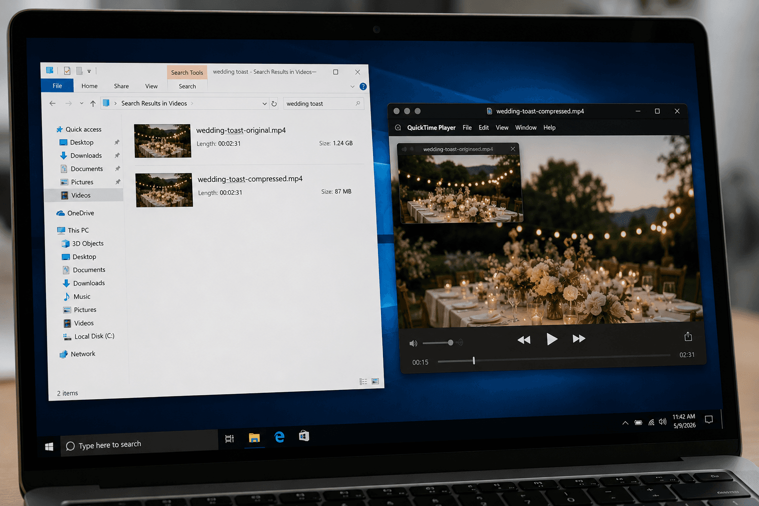This screenshot has height=506, width=759.
Task: Open Microsoft Store from taskbar
Action: point(304,436)
